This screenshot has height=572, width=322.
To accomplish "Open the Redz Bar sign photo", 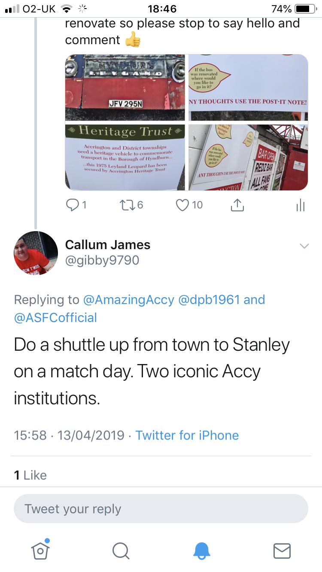I will [x=248, y=157].
